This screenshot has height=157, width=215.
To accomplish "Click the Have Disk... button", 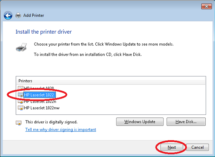I will tap(186, 122).
